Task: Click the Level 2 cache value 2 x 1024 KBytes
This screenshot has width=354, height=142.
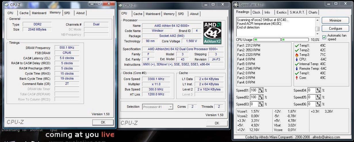Action: (209, 89)
